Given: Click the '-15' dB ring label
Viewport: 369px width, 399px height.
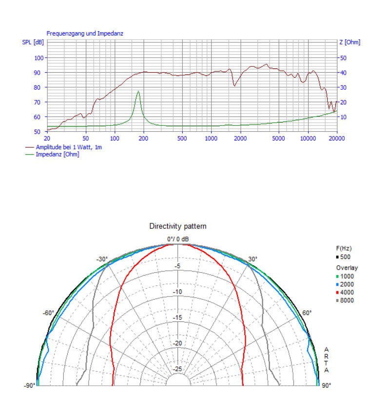Looking at the screenshot, I should pos(177,318).
